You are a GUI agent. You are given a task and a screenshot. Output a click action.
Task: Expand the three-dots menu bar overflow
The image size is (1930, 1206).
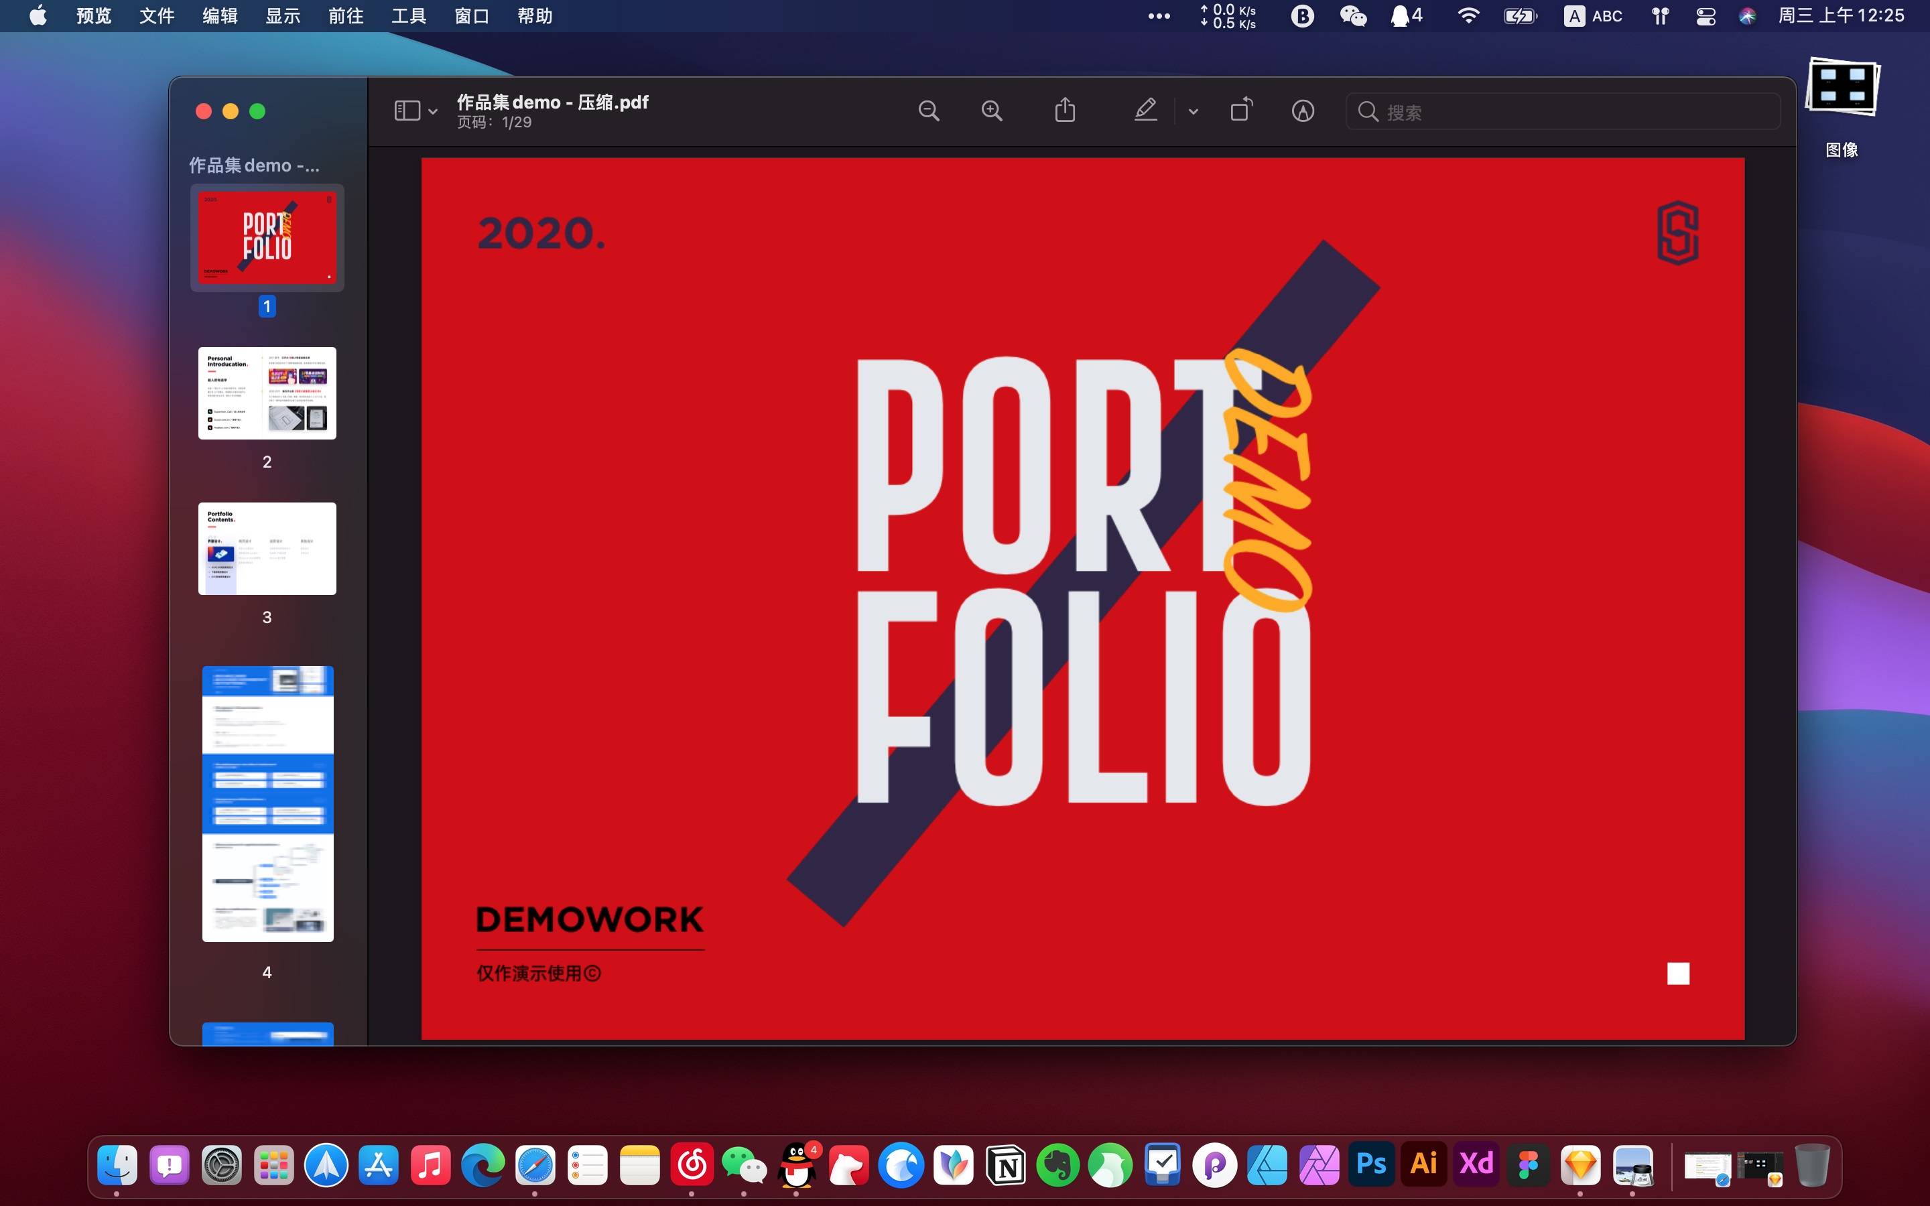[1159, 16]
